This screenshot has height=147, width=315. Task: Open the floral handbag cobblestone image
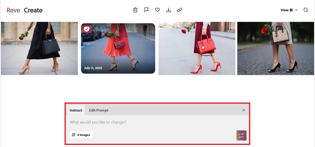click(275, 48)
